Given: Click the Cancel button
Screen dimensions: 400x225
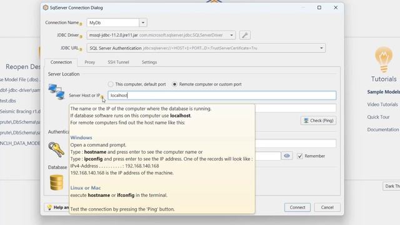Looking at the screenshot, I should [x=327, y=207].
